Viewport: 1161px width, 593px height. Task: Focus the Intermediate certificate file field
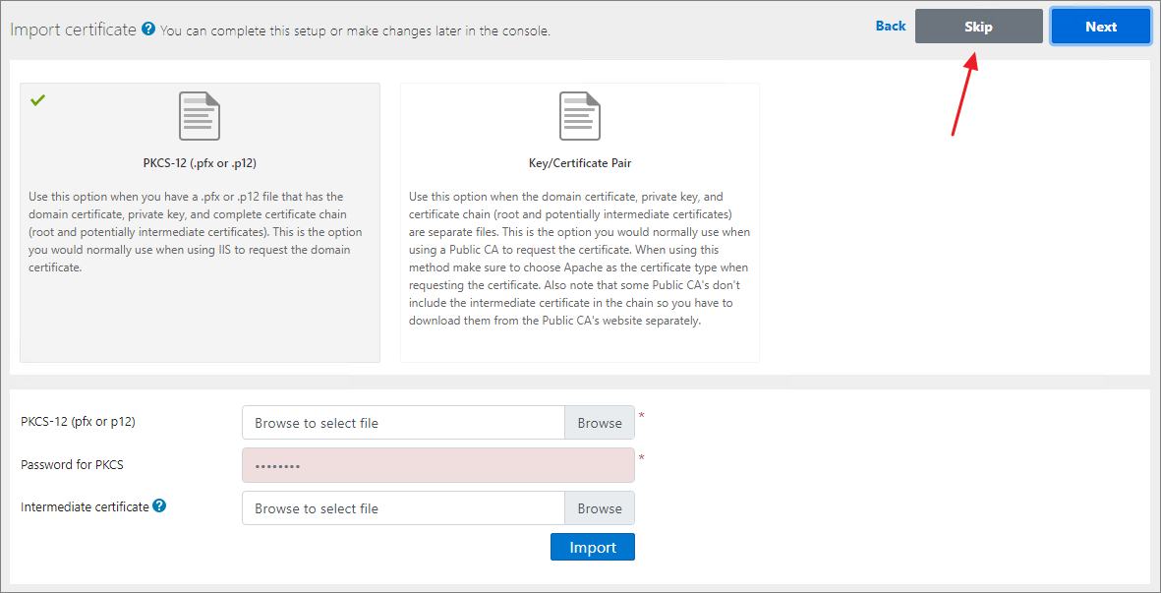pos(403,508)
